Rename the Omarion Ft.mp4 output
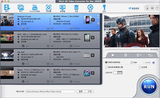The height and width of the screenshot is (98, 160). click(75, 28)
